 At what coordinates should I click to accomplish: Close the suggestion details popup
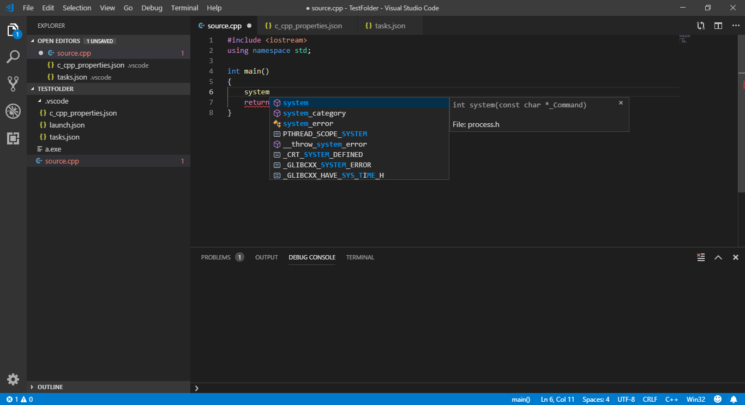pos(621,102)
